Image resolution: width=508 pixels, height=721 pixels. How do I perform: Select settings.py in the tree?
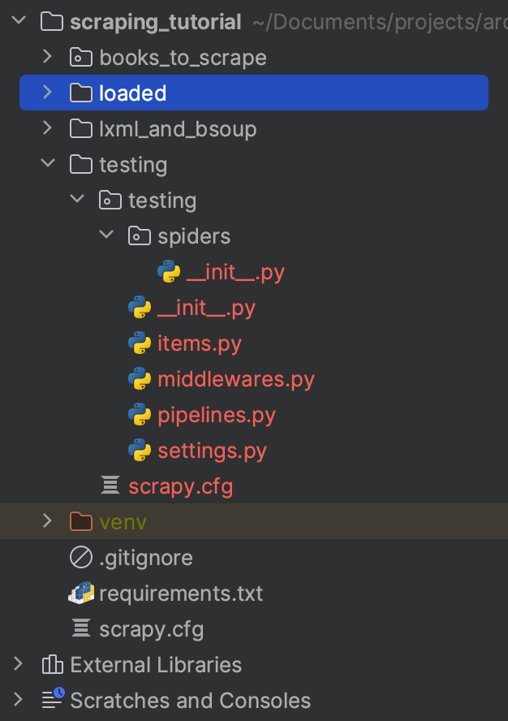pyautogui.click(x=212, y=451)
